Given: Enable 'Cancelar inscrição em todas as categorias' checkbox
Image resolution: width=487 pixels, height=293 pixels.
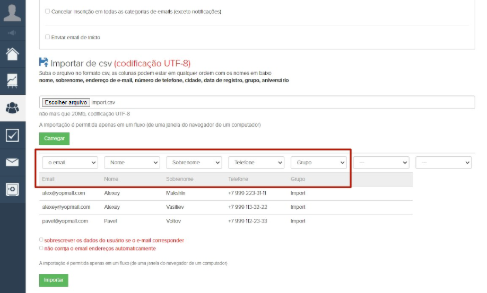Looking at the screenshot, I should (48, 11).
